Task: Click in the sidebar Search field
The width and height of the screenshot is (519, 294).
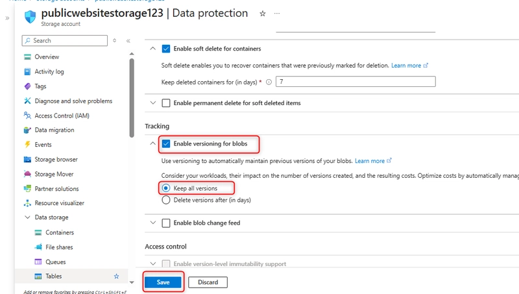Action: pos(65,41)
